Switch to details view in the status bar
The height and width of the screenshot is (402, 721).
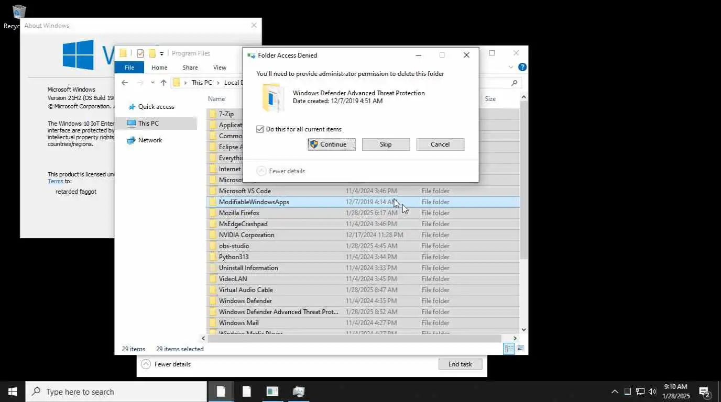point(509,349)
